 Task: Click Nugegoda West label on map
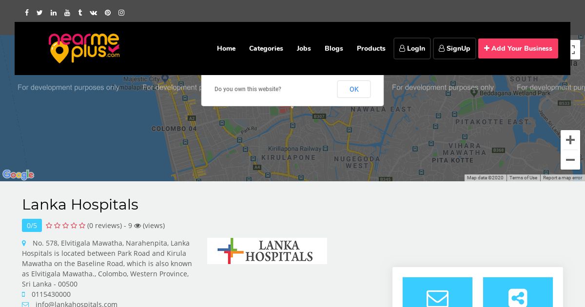357,162
